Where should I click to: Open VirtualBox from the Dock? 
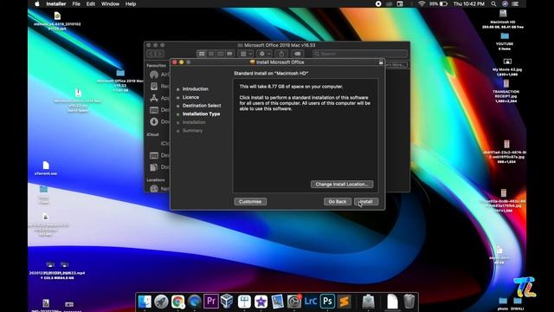pyautogui.click(x=227, y=302)
